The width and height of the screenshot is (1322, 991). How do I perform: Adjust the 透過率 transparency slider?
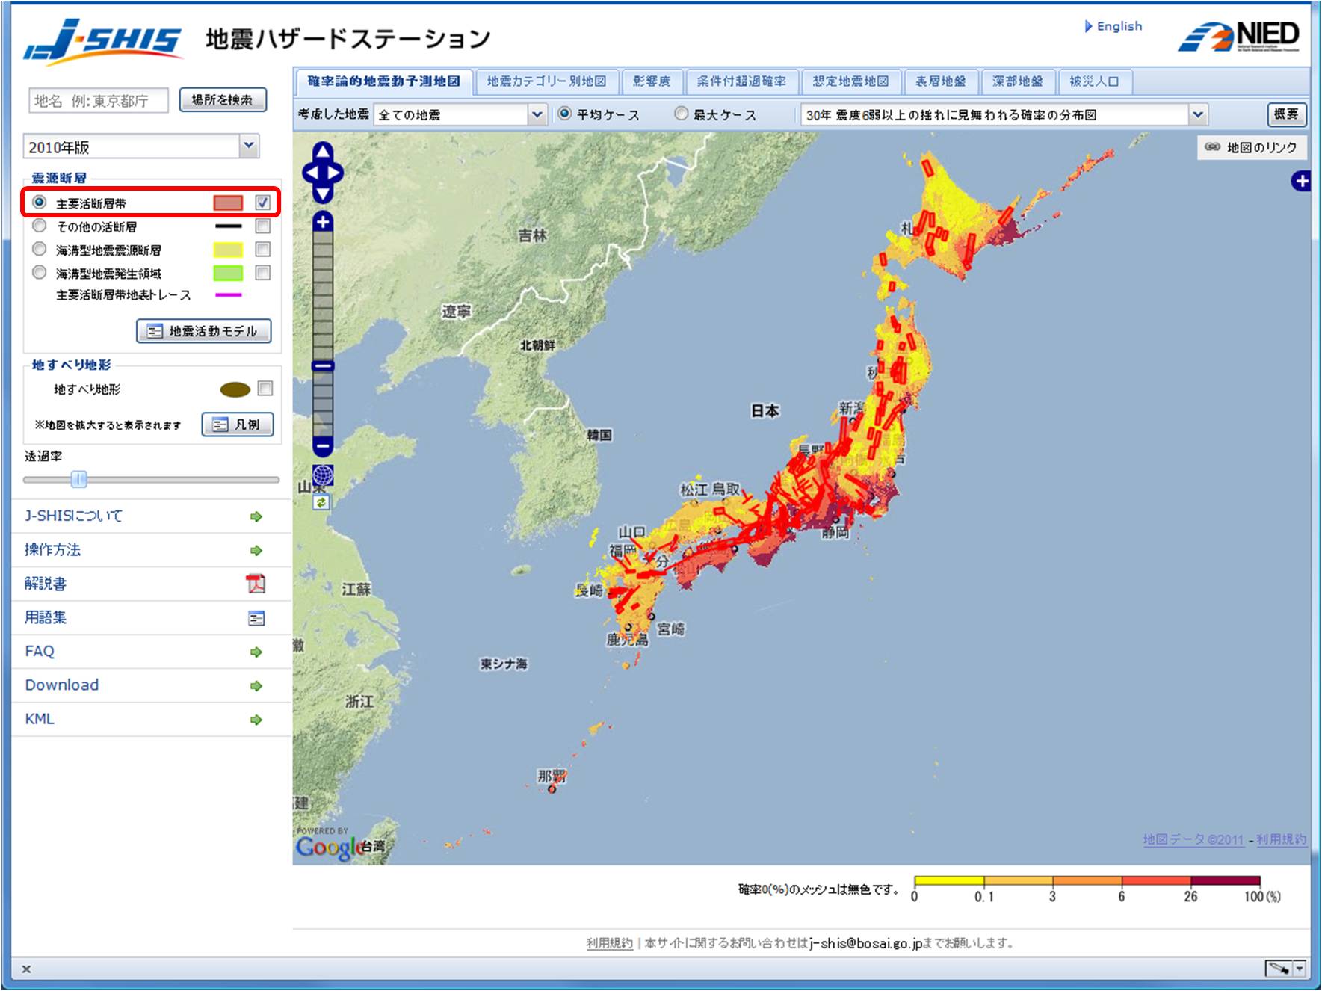pos(80,481)
